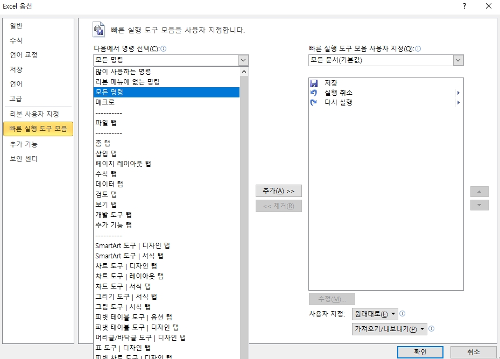Choose 개발 도구 탭 from the list
Screen dimensions: 500x359
pyautogui.click(x=166, y=215)
